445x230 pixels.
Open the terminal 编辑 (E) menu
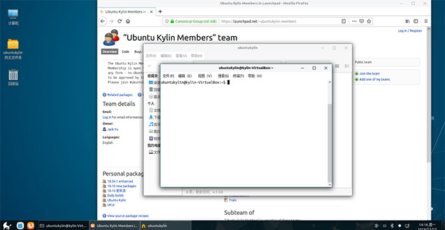point(185,76)
